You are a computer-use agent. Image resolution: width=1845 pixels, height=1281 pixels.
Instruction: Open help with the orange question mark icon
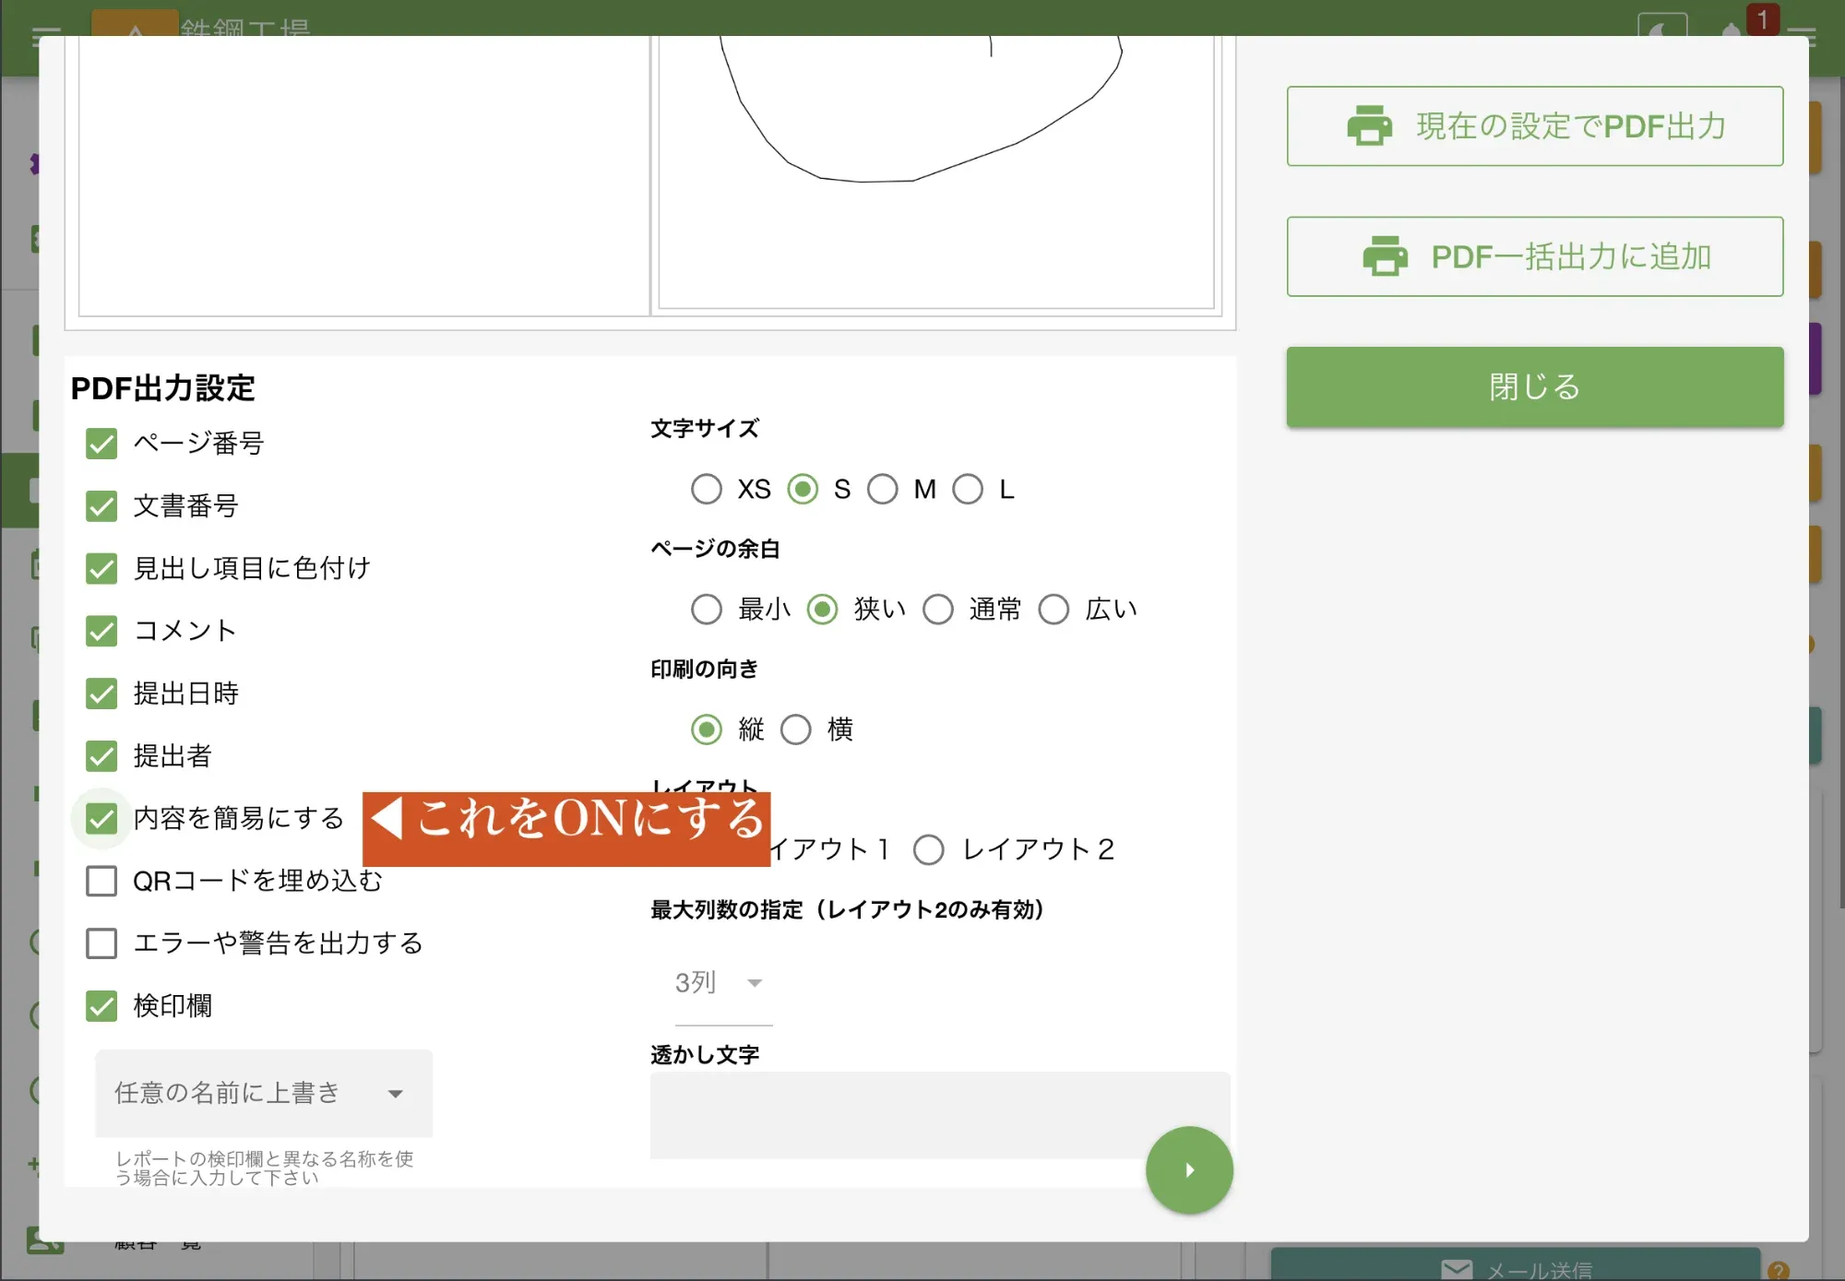1781,1268
